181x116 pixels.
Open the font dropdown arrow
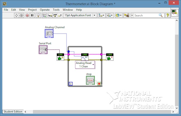[x=94, y=15]
